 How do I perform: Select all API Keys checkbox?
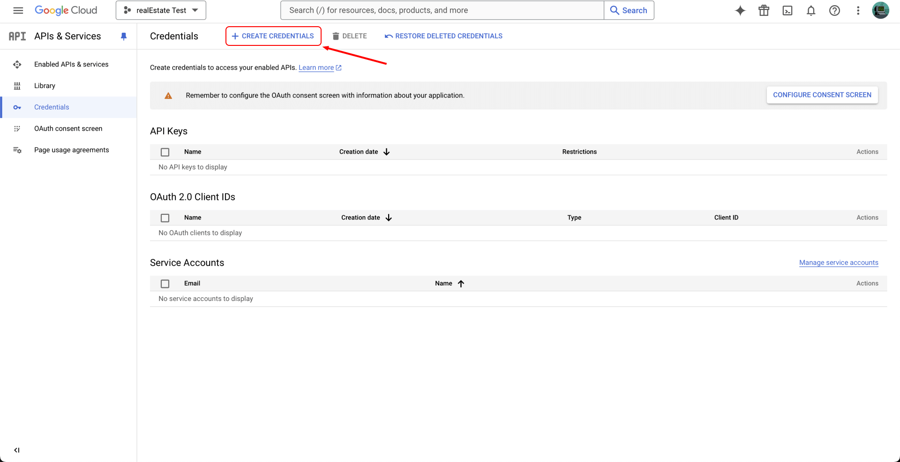point(165,152)
